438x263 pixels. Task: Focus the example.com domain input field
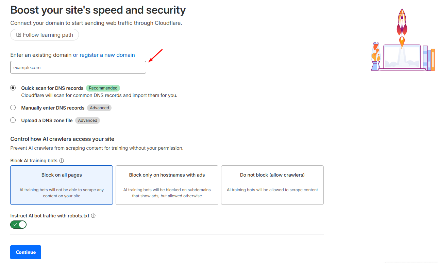(x=78, y=67)
